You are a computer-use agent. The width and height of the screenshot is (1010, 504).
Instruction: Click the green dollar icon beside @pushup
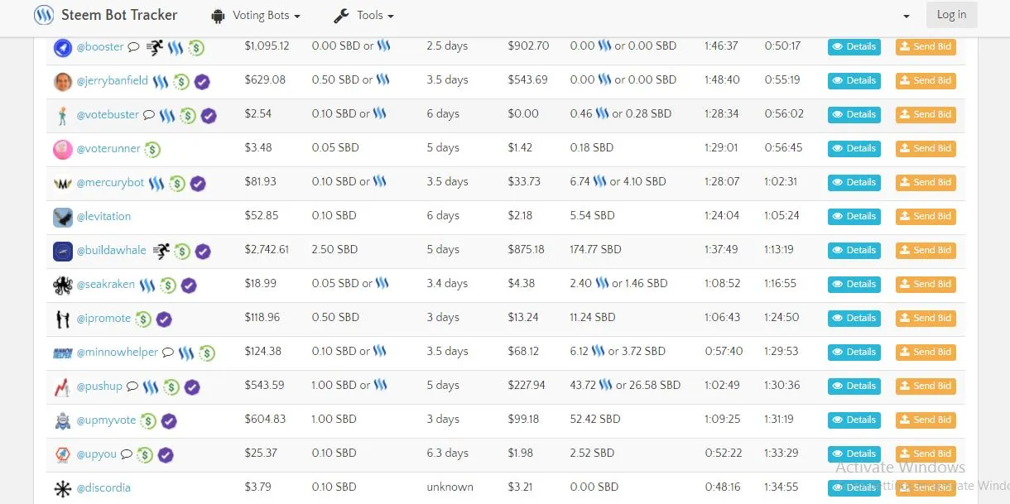171,387
